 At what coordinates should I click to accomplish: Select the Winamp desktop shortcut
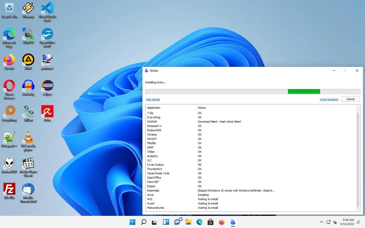point(28,11)
